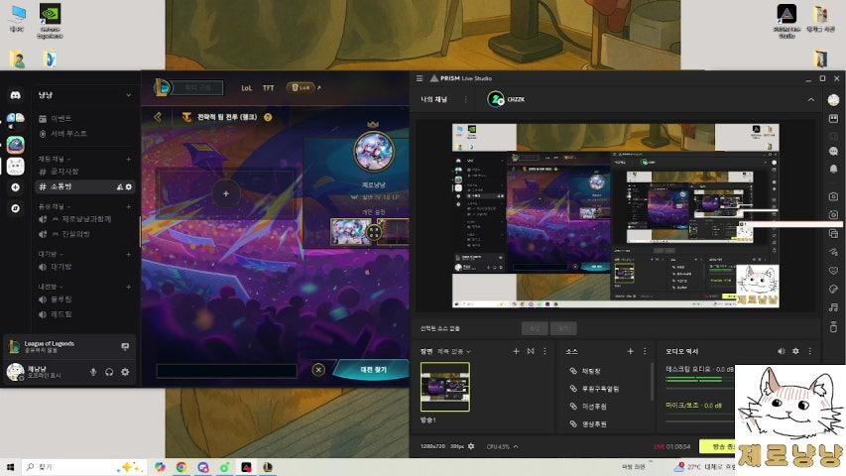Open the PRISM Live Studio hamburger menu
This screenshot has width=846, height=476.
pos(420,78)
